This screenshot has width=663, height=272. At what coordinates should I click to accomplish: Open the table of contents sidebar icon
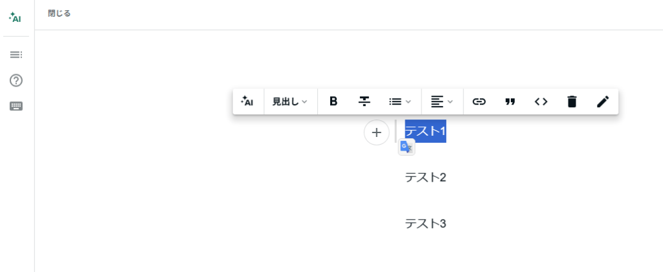[x=16, y=55]
